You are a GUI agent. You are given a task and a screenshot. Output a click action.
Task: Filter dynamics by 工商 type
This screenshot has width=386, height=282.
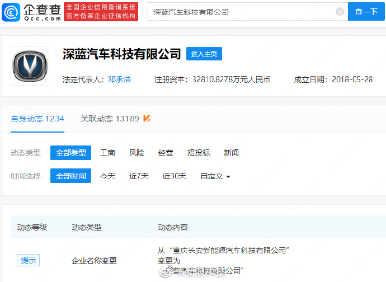coord(107,153)
